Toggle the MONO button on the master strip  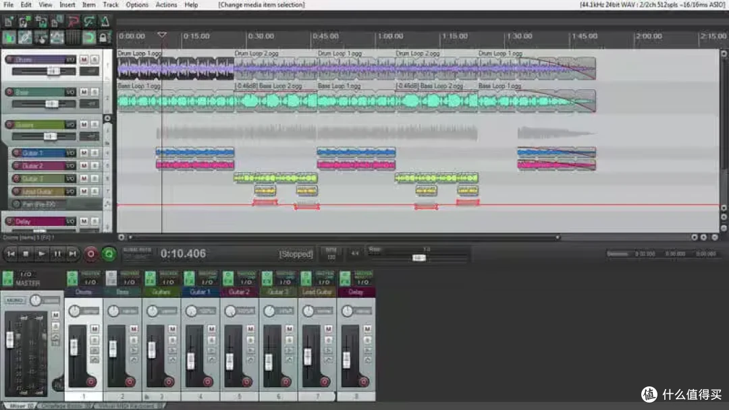click(x=14, y=300)
